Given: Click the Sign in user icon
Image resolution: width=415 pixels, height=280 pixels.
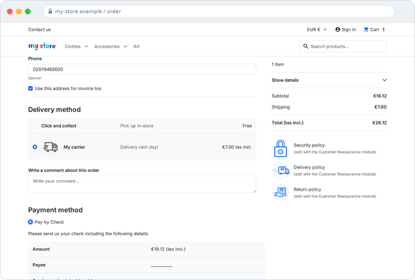Looking at the screenshot, I should coord(338,29).
